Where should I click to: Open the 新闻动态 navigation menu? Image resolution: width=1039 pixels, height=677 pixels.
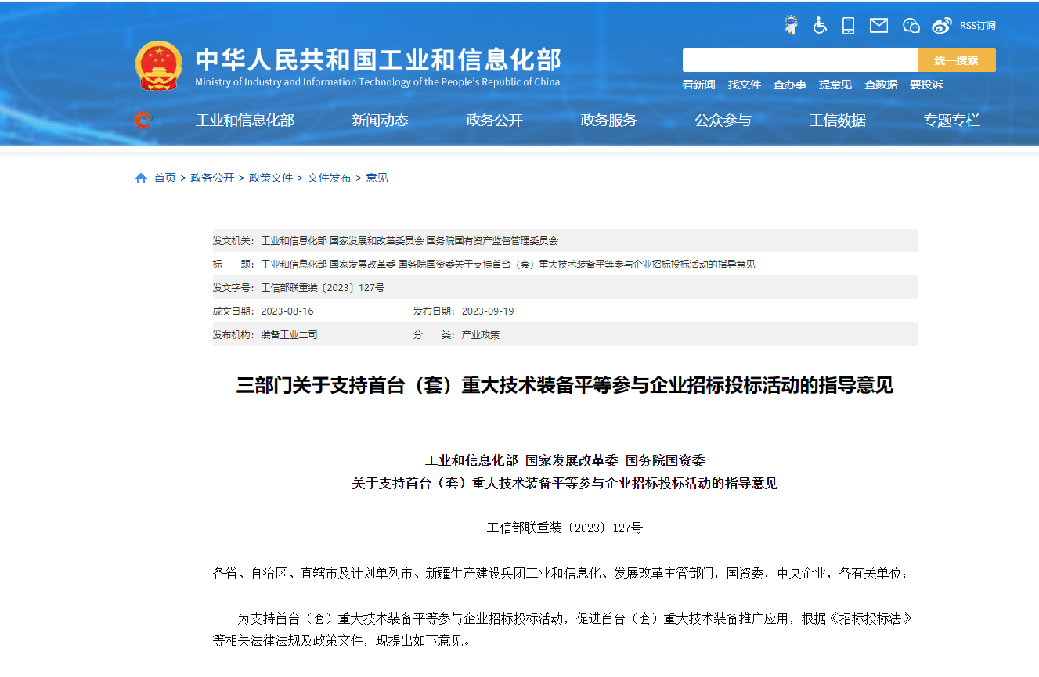(380, 121)
